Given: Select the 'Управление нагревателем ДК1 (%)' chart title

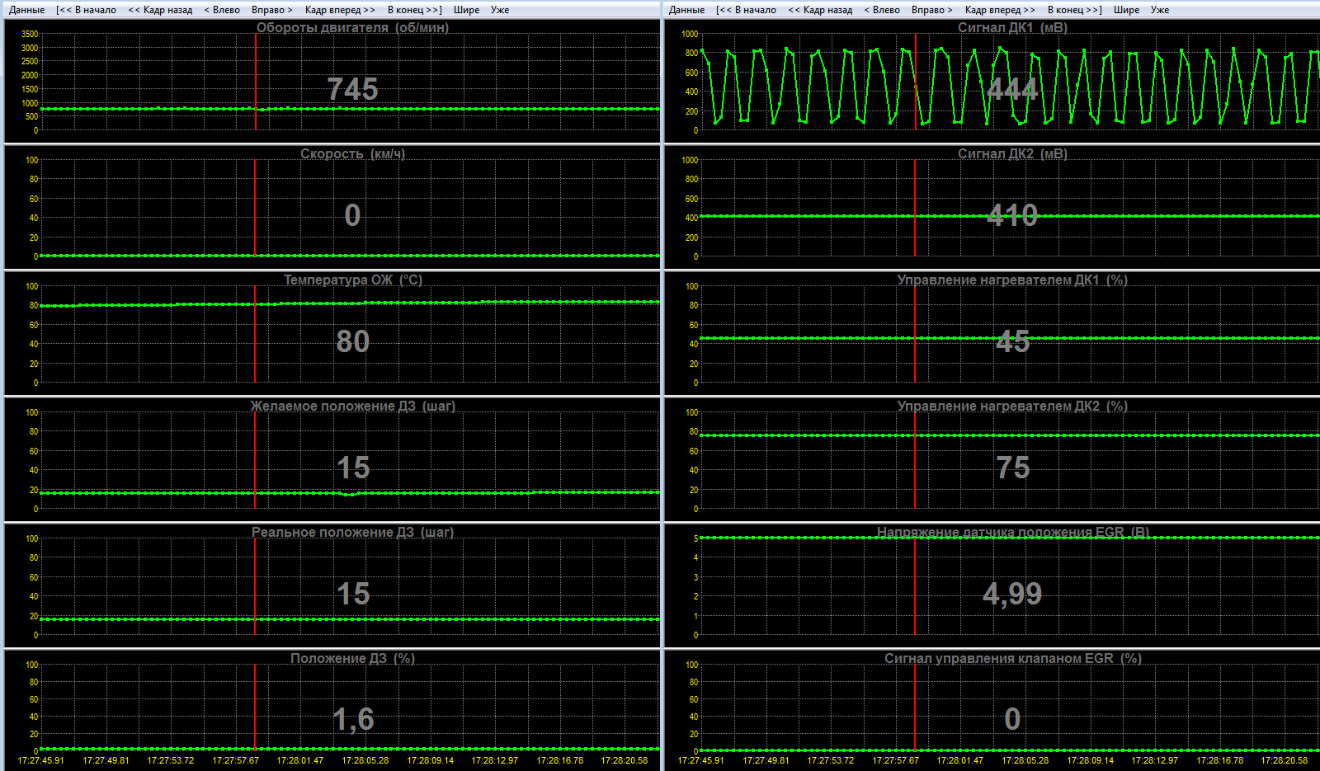Looking at the screenshot, I should tap(1012, 280).
